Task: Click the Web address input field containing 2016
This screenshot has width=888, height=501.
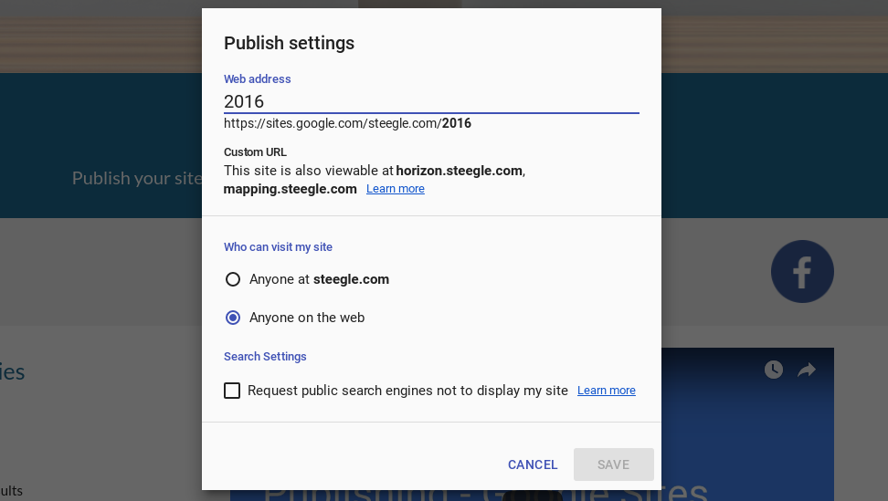Action: pos(431,102)
